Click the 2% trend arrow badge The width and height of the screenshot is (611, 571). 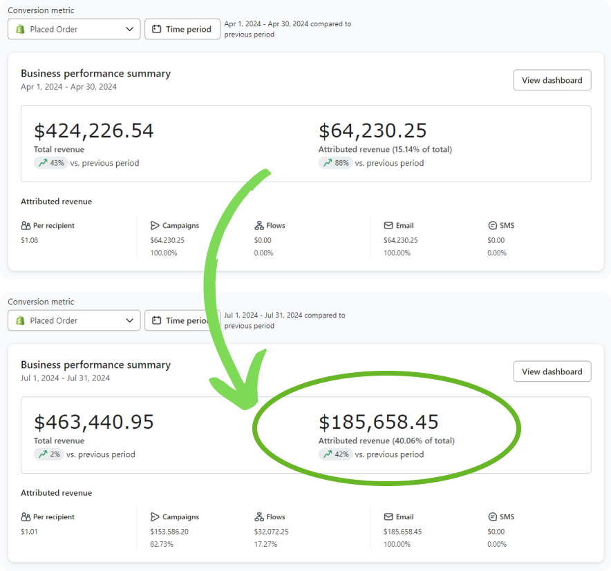click(48, 454)
